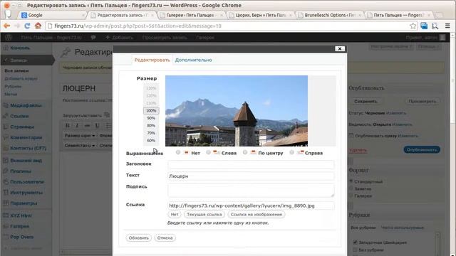Open Медиафайлы in the sidebar

coord(26,105)
